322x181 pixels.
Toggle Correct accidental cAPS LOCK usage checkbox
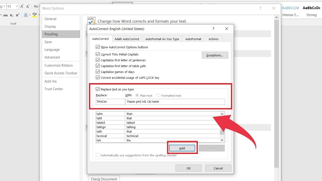coord(98,78)
